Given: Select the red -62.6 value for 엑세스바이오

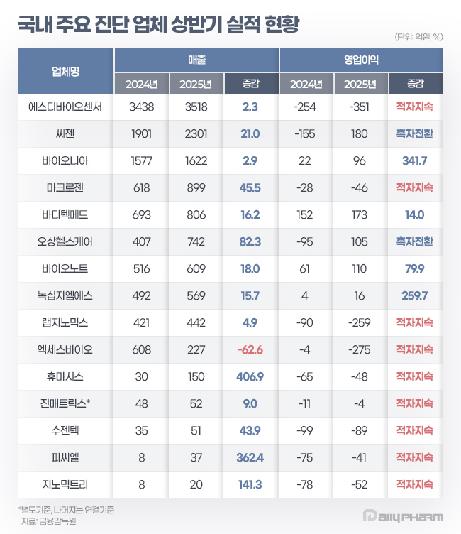Looking at the screenshot, I should click(x=250, y=350).
